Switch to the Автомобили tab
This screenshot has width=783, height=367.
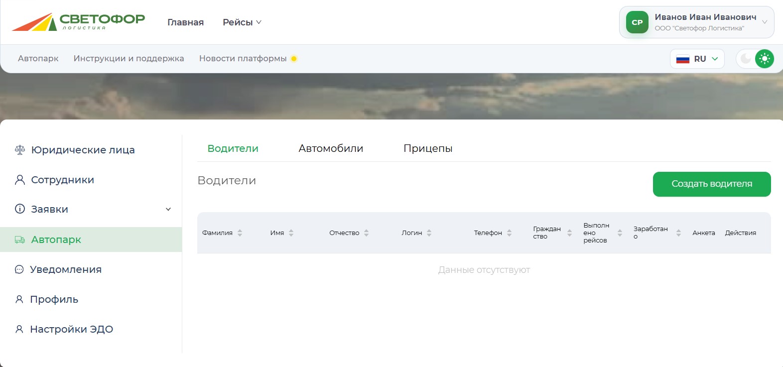click(331, 148)
